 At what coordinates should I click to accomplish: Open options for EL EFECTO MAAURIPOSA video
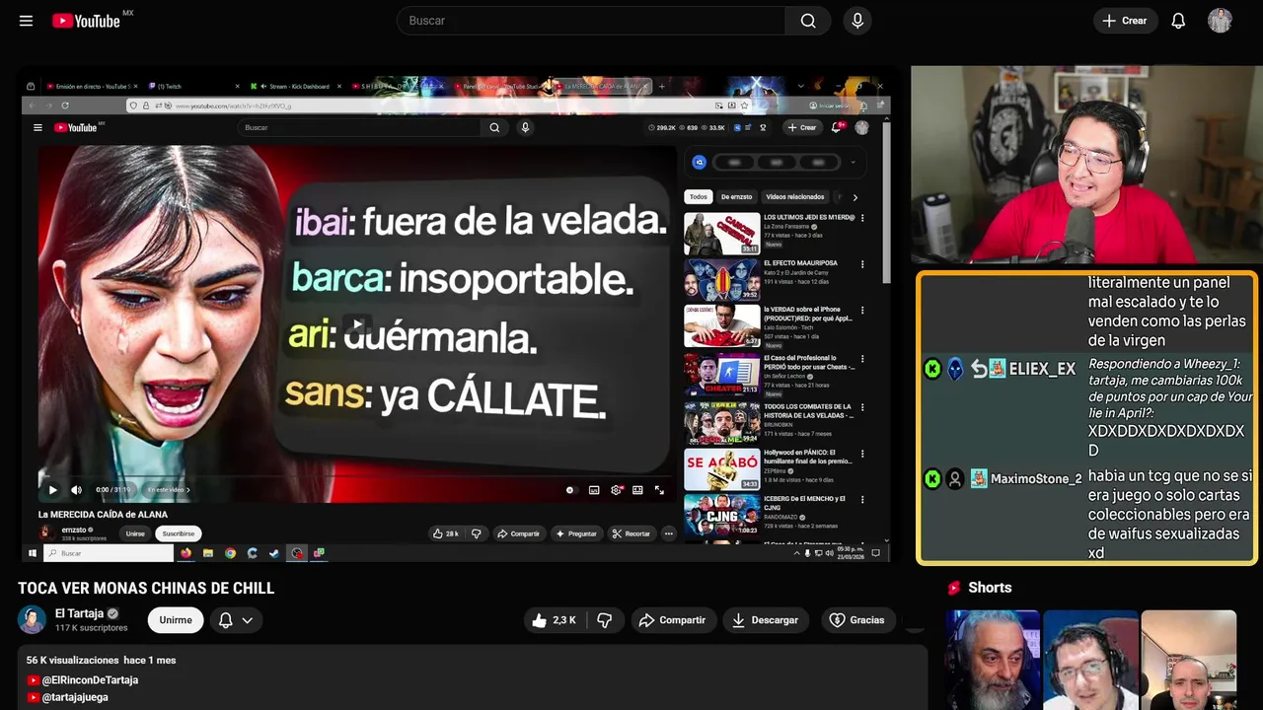862,264
